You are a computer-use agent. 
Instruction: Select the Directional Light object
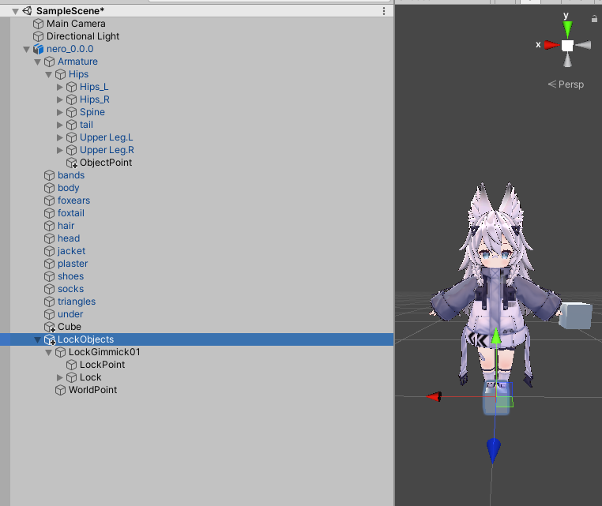coord(82,36)
